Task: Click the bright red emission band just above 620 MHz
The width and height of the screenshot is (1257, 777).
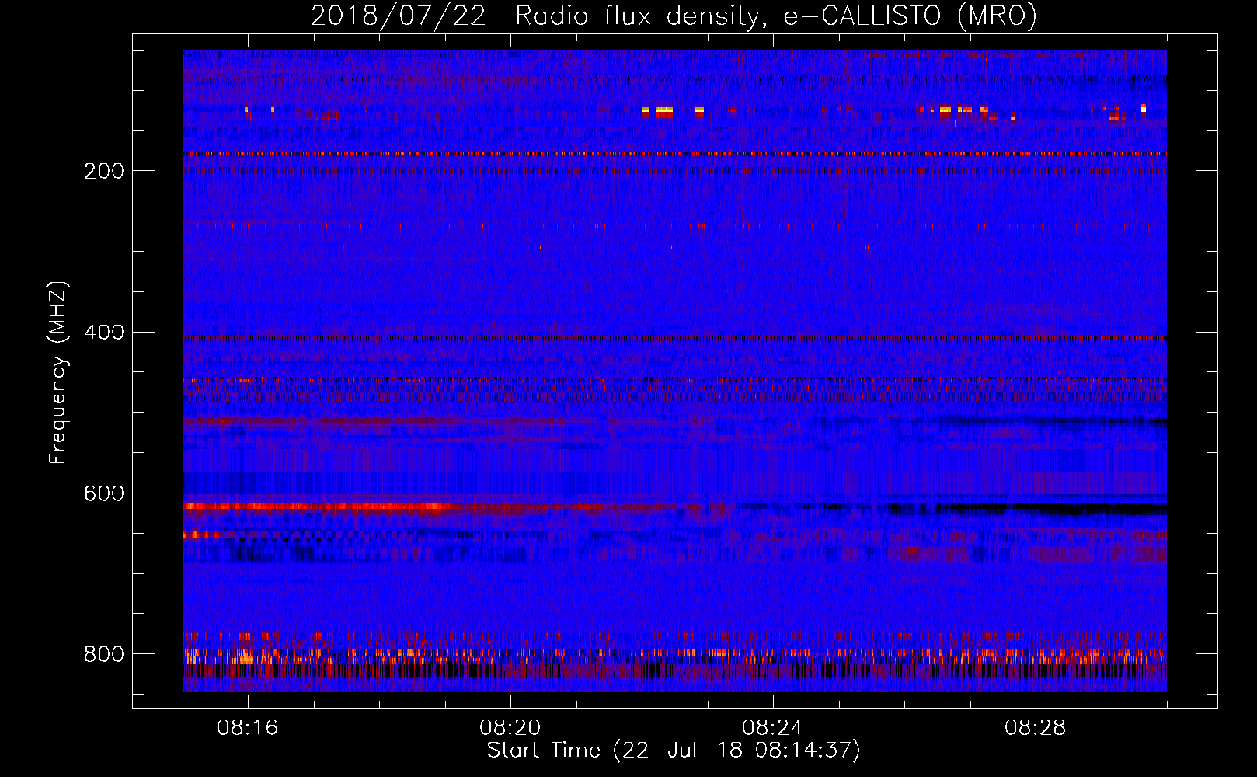Action: click(319, 507)
